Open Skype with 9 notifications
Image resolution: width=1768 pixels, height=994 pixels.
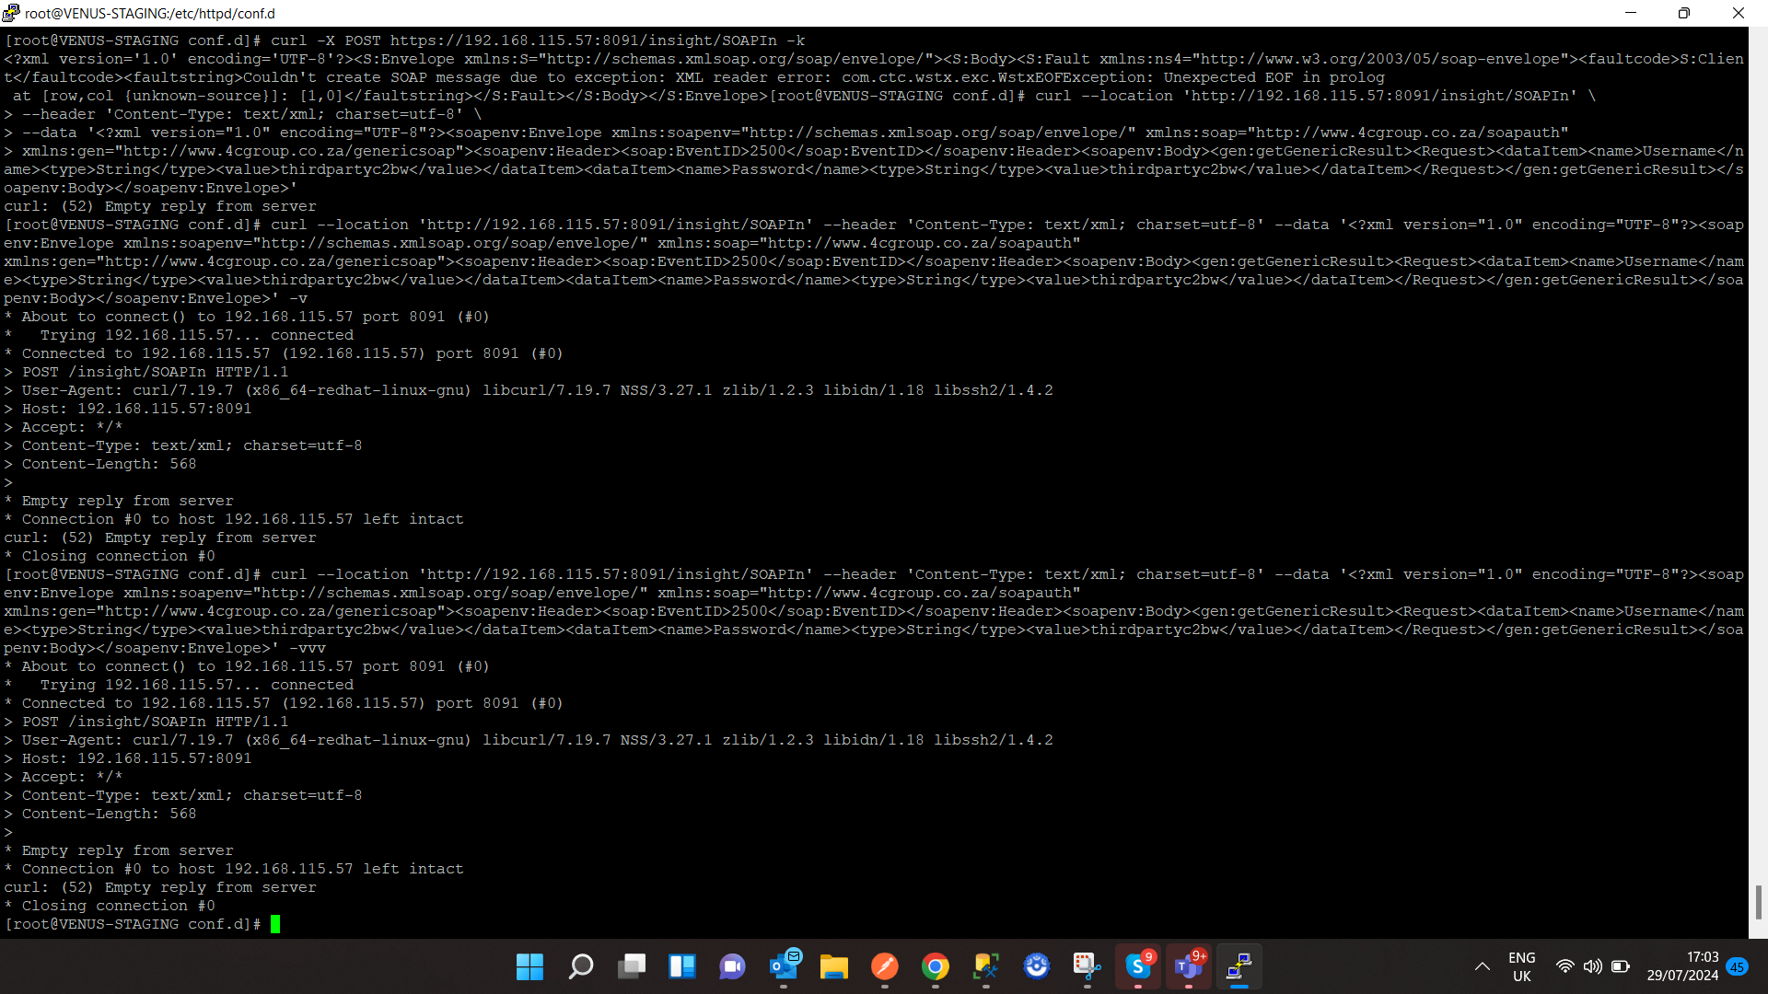[x=1138, y=966]
